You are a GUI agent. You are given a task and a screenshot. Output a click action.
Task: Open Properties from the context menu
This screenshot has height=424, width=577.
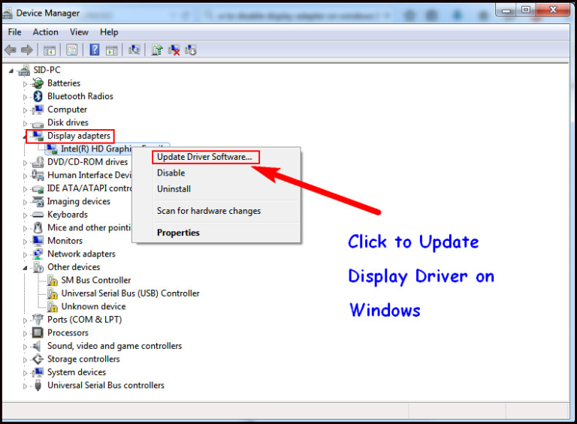pyautogui.click(x=178, y=233)
